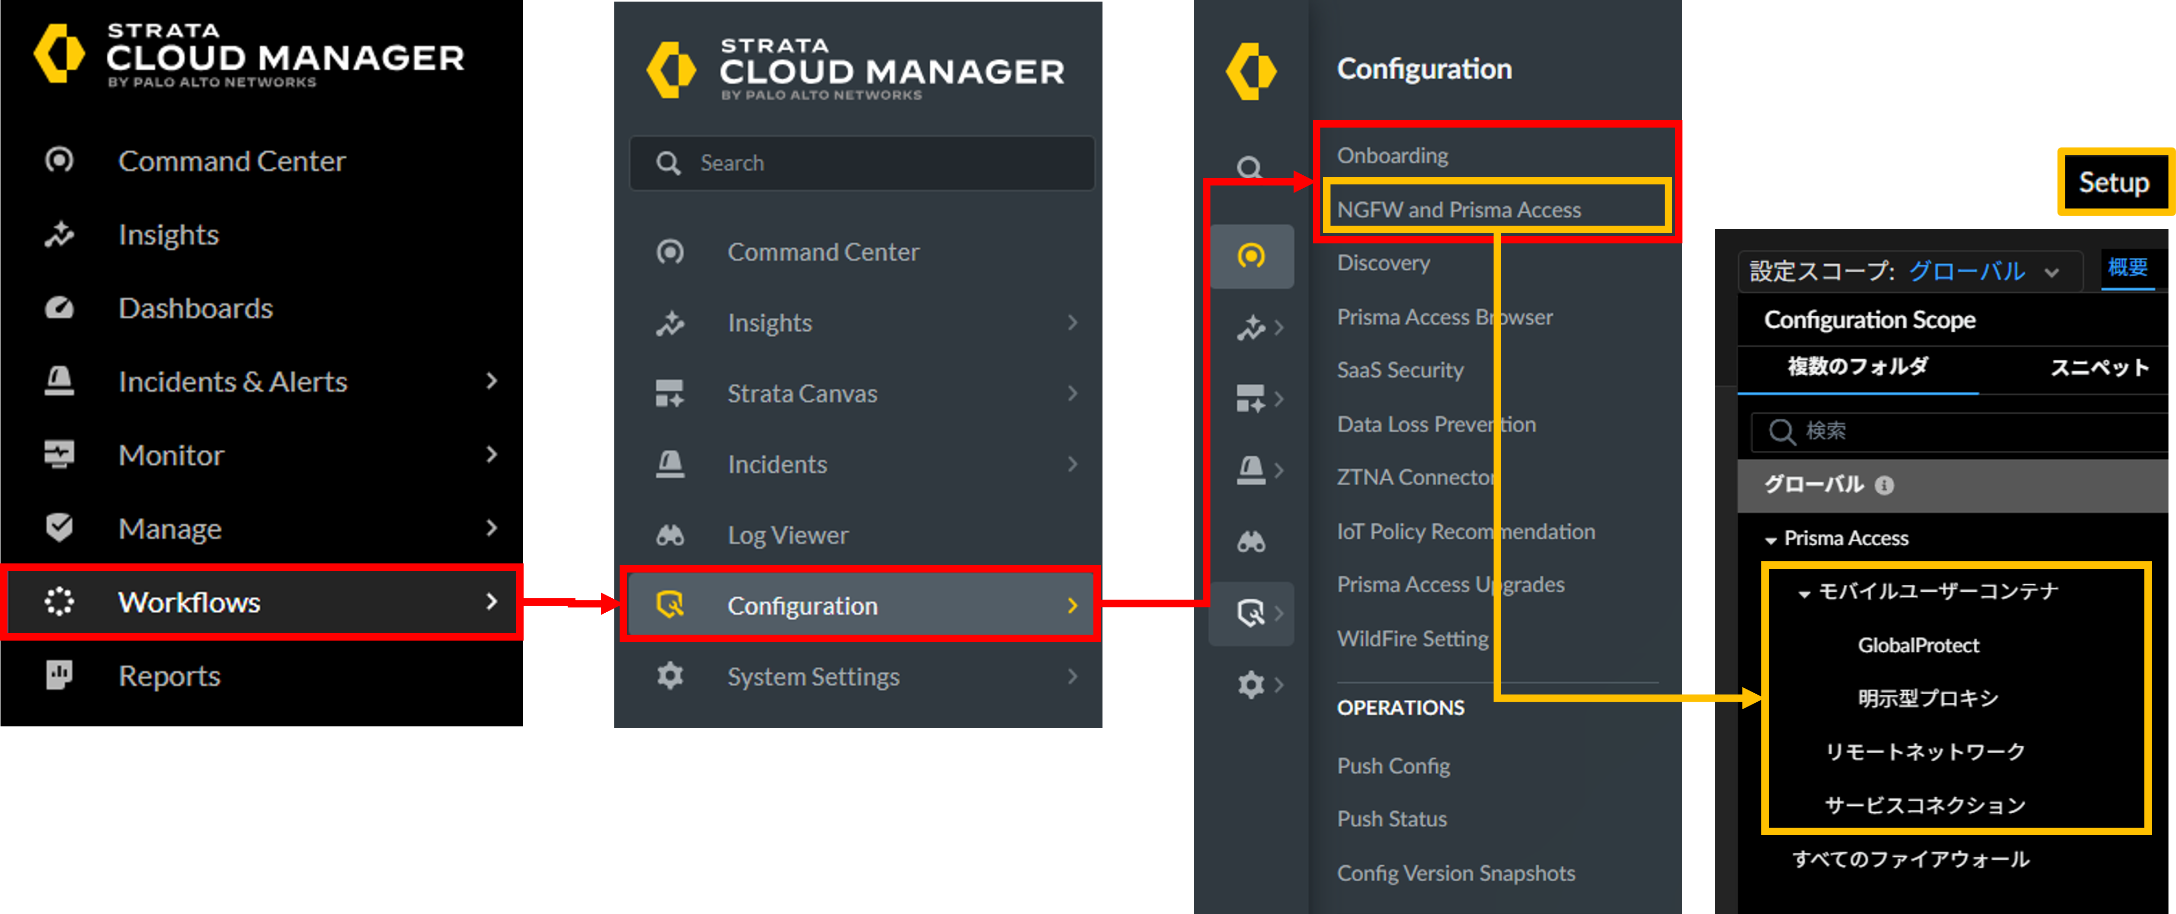Click the Manage shield icon

click(x=59, y=529)
